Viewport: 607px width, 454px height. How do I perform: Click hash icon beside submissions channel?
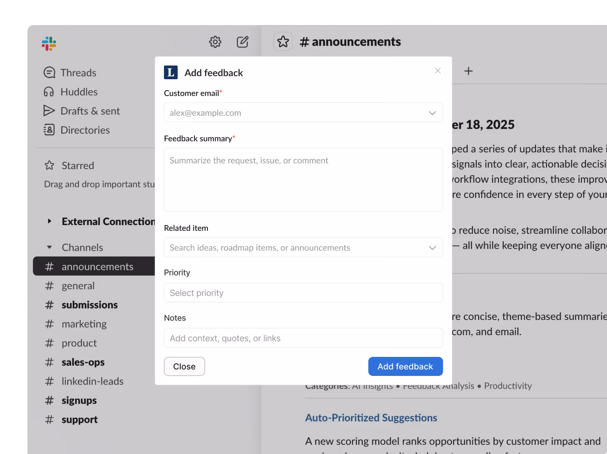tap(50, 305)
